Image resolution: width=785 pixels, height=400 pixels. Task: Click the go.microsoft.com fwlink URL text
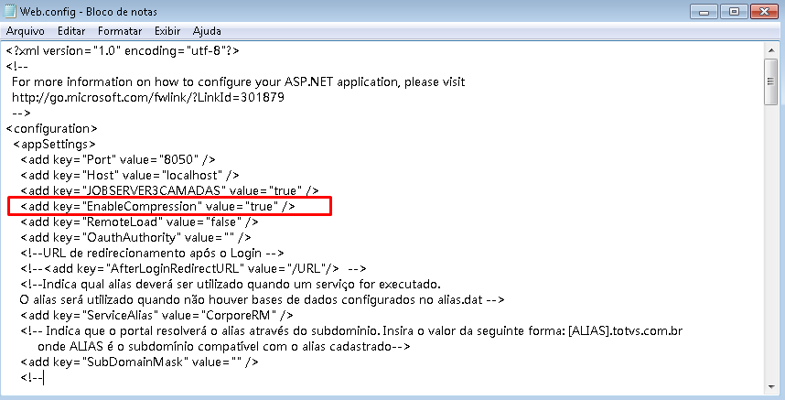click(x=148, y=97)
